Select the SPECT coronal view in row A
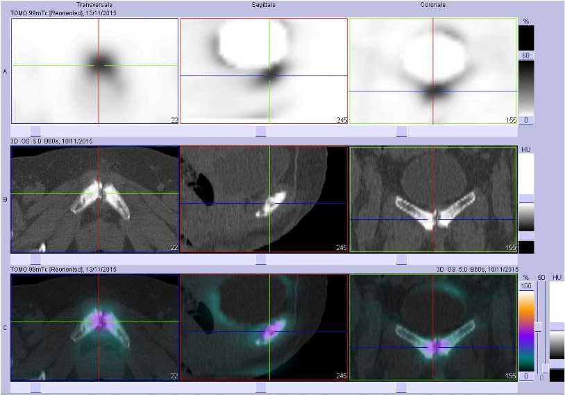Image resolution: width=565 pixels, height=395 pixels. tap(433, 71)
